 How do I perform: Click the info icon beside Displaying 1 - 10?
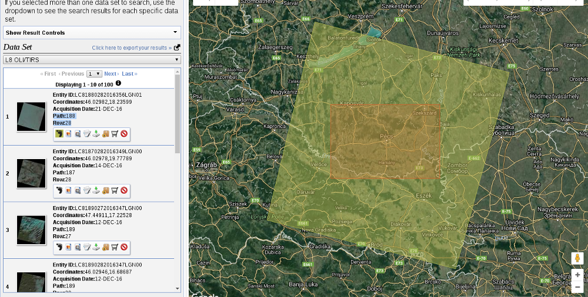(119, 83)
